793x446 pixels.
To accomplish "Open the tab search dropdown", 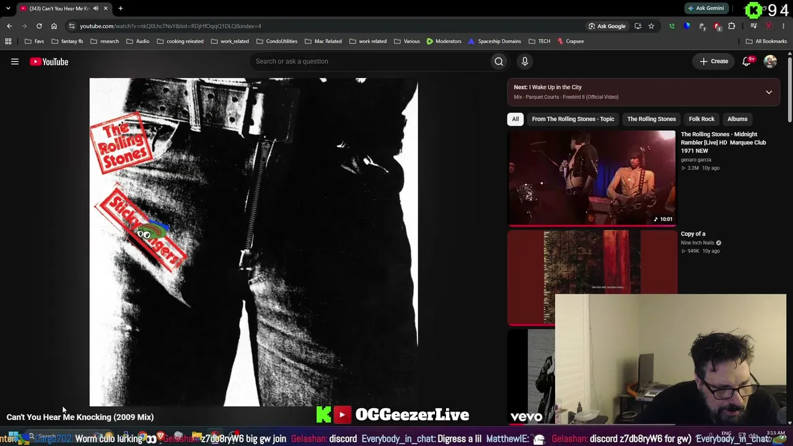I will (8, 8).
